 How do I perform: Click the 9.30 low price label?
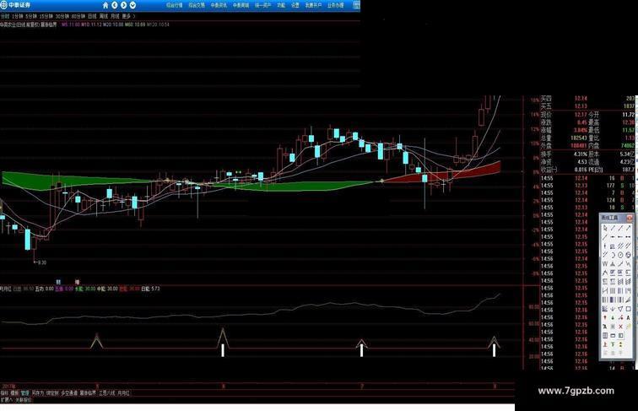point(42,262)
